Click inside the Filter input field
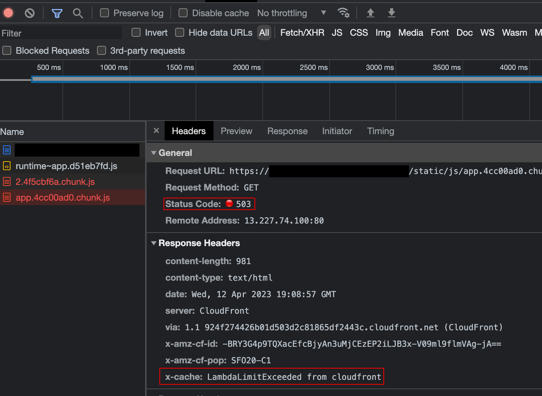The image size is (542, 396). tap(60, 33)
